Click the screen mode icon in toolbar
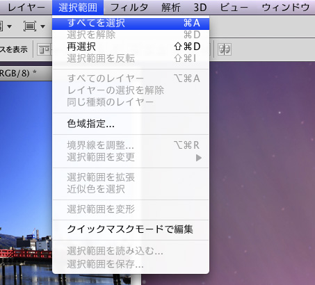This screenshot has height=285, width=315. pyautogui.click(x=30, y=26)
